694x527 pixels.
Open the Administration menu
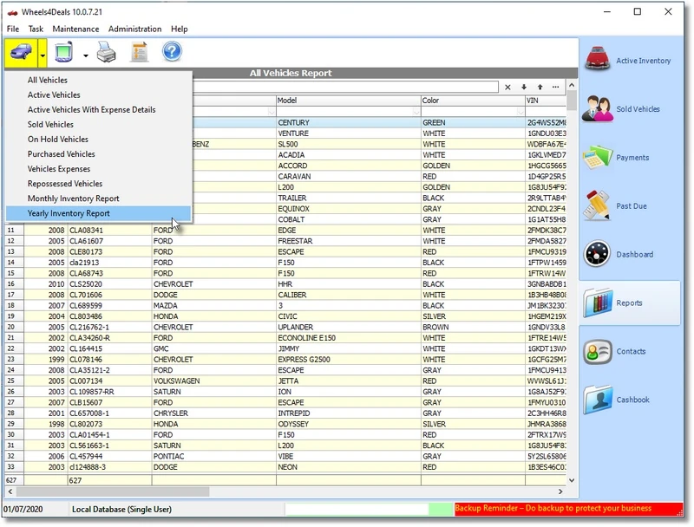[134, 29]
